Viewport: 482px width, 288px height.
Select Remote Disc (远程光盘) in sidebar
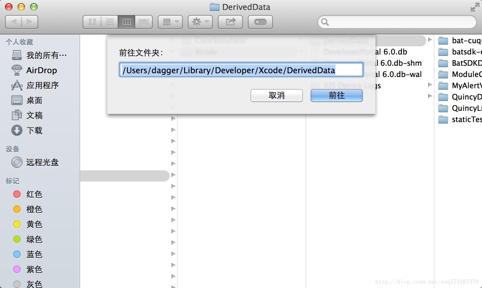(35, 162)
